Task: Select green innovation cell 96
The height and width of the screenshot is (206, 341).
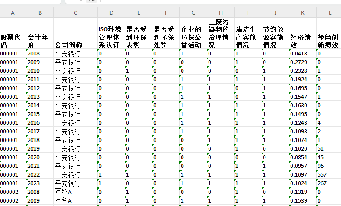Action: (x=329, y=166)
